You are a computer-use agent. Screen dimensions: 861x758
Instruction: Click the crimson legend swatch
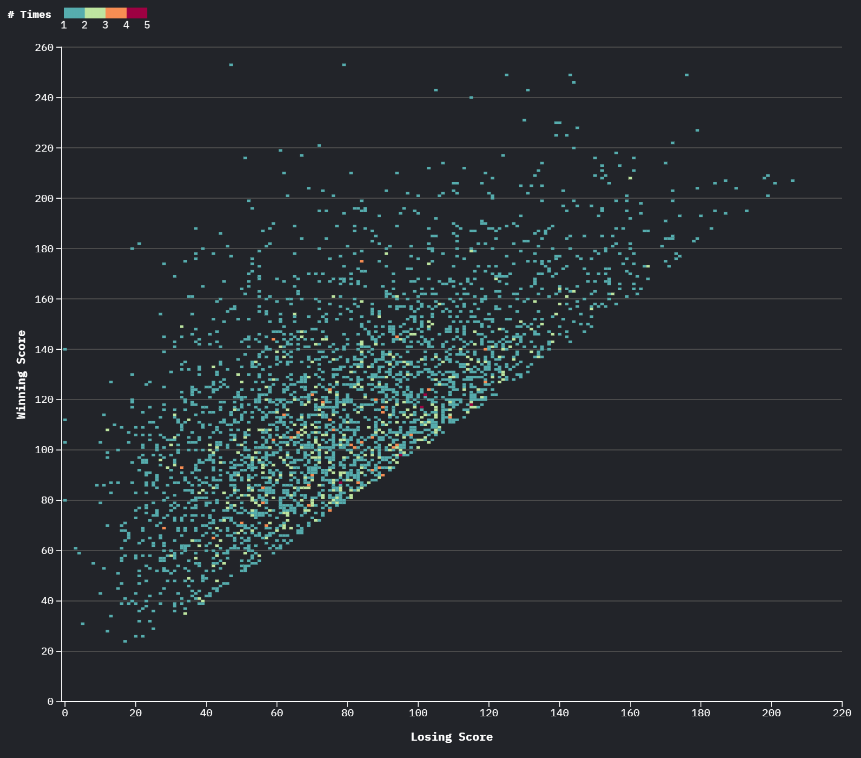pos(137,13)
